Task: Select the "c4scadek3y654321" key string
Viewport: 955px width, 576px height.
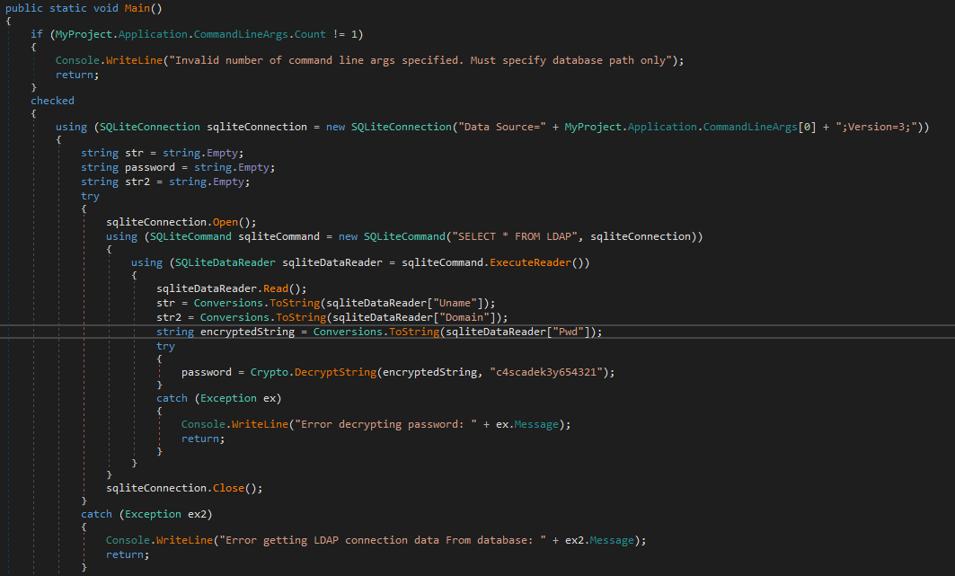Action: coord(546,372)
